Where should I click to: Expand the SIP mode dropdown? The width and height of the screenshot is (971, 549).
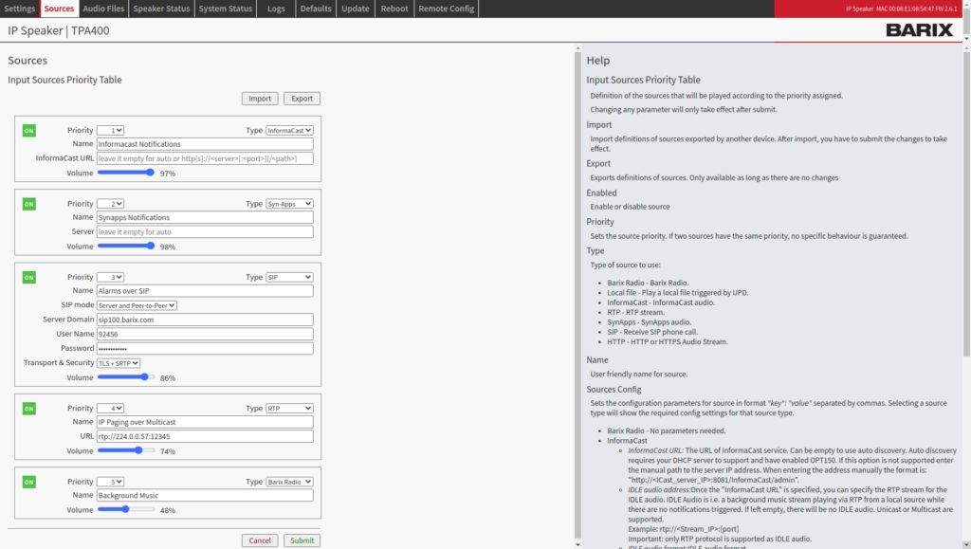click(x=137, y=305)
